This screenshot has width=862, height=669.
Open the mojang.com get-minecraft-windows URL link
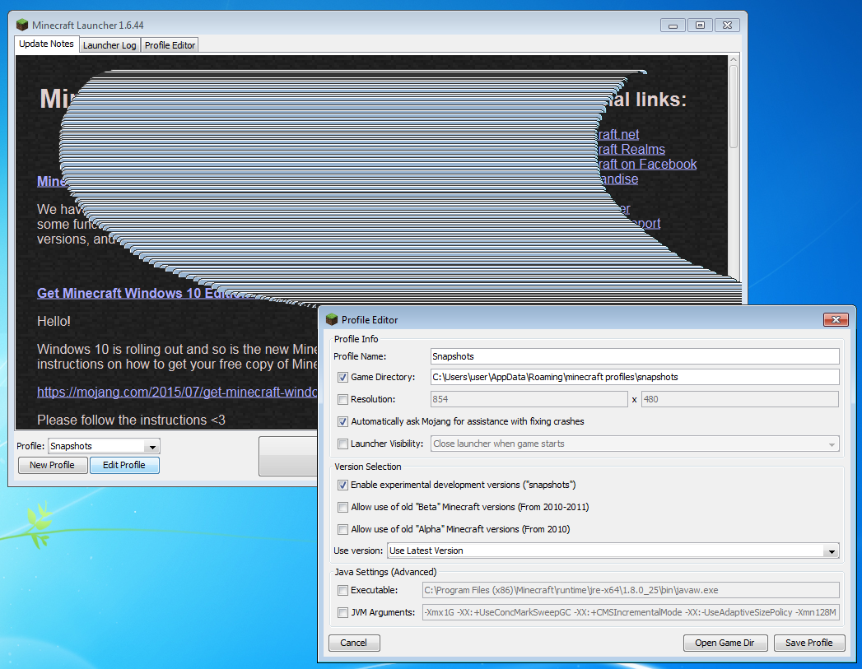click(x=177, y=393)
